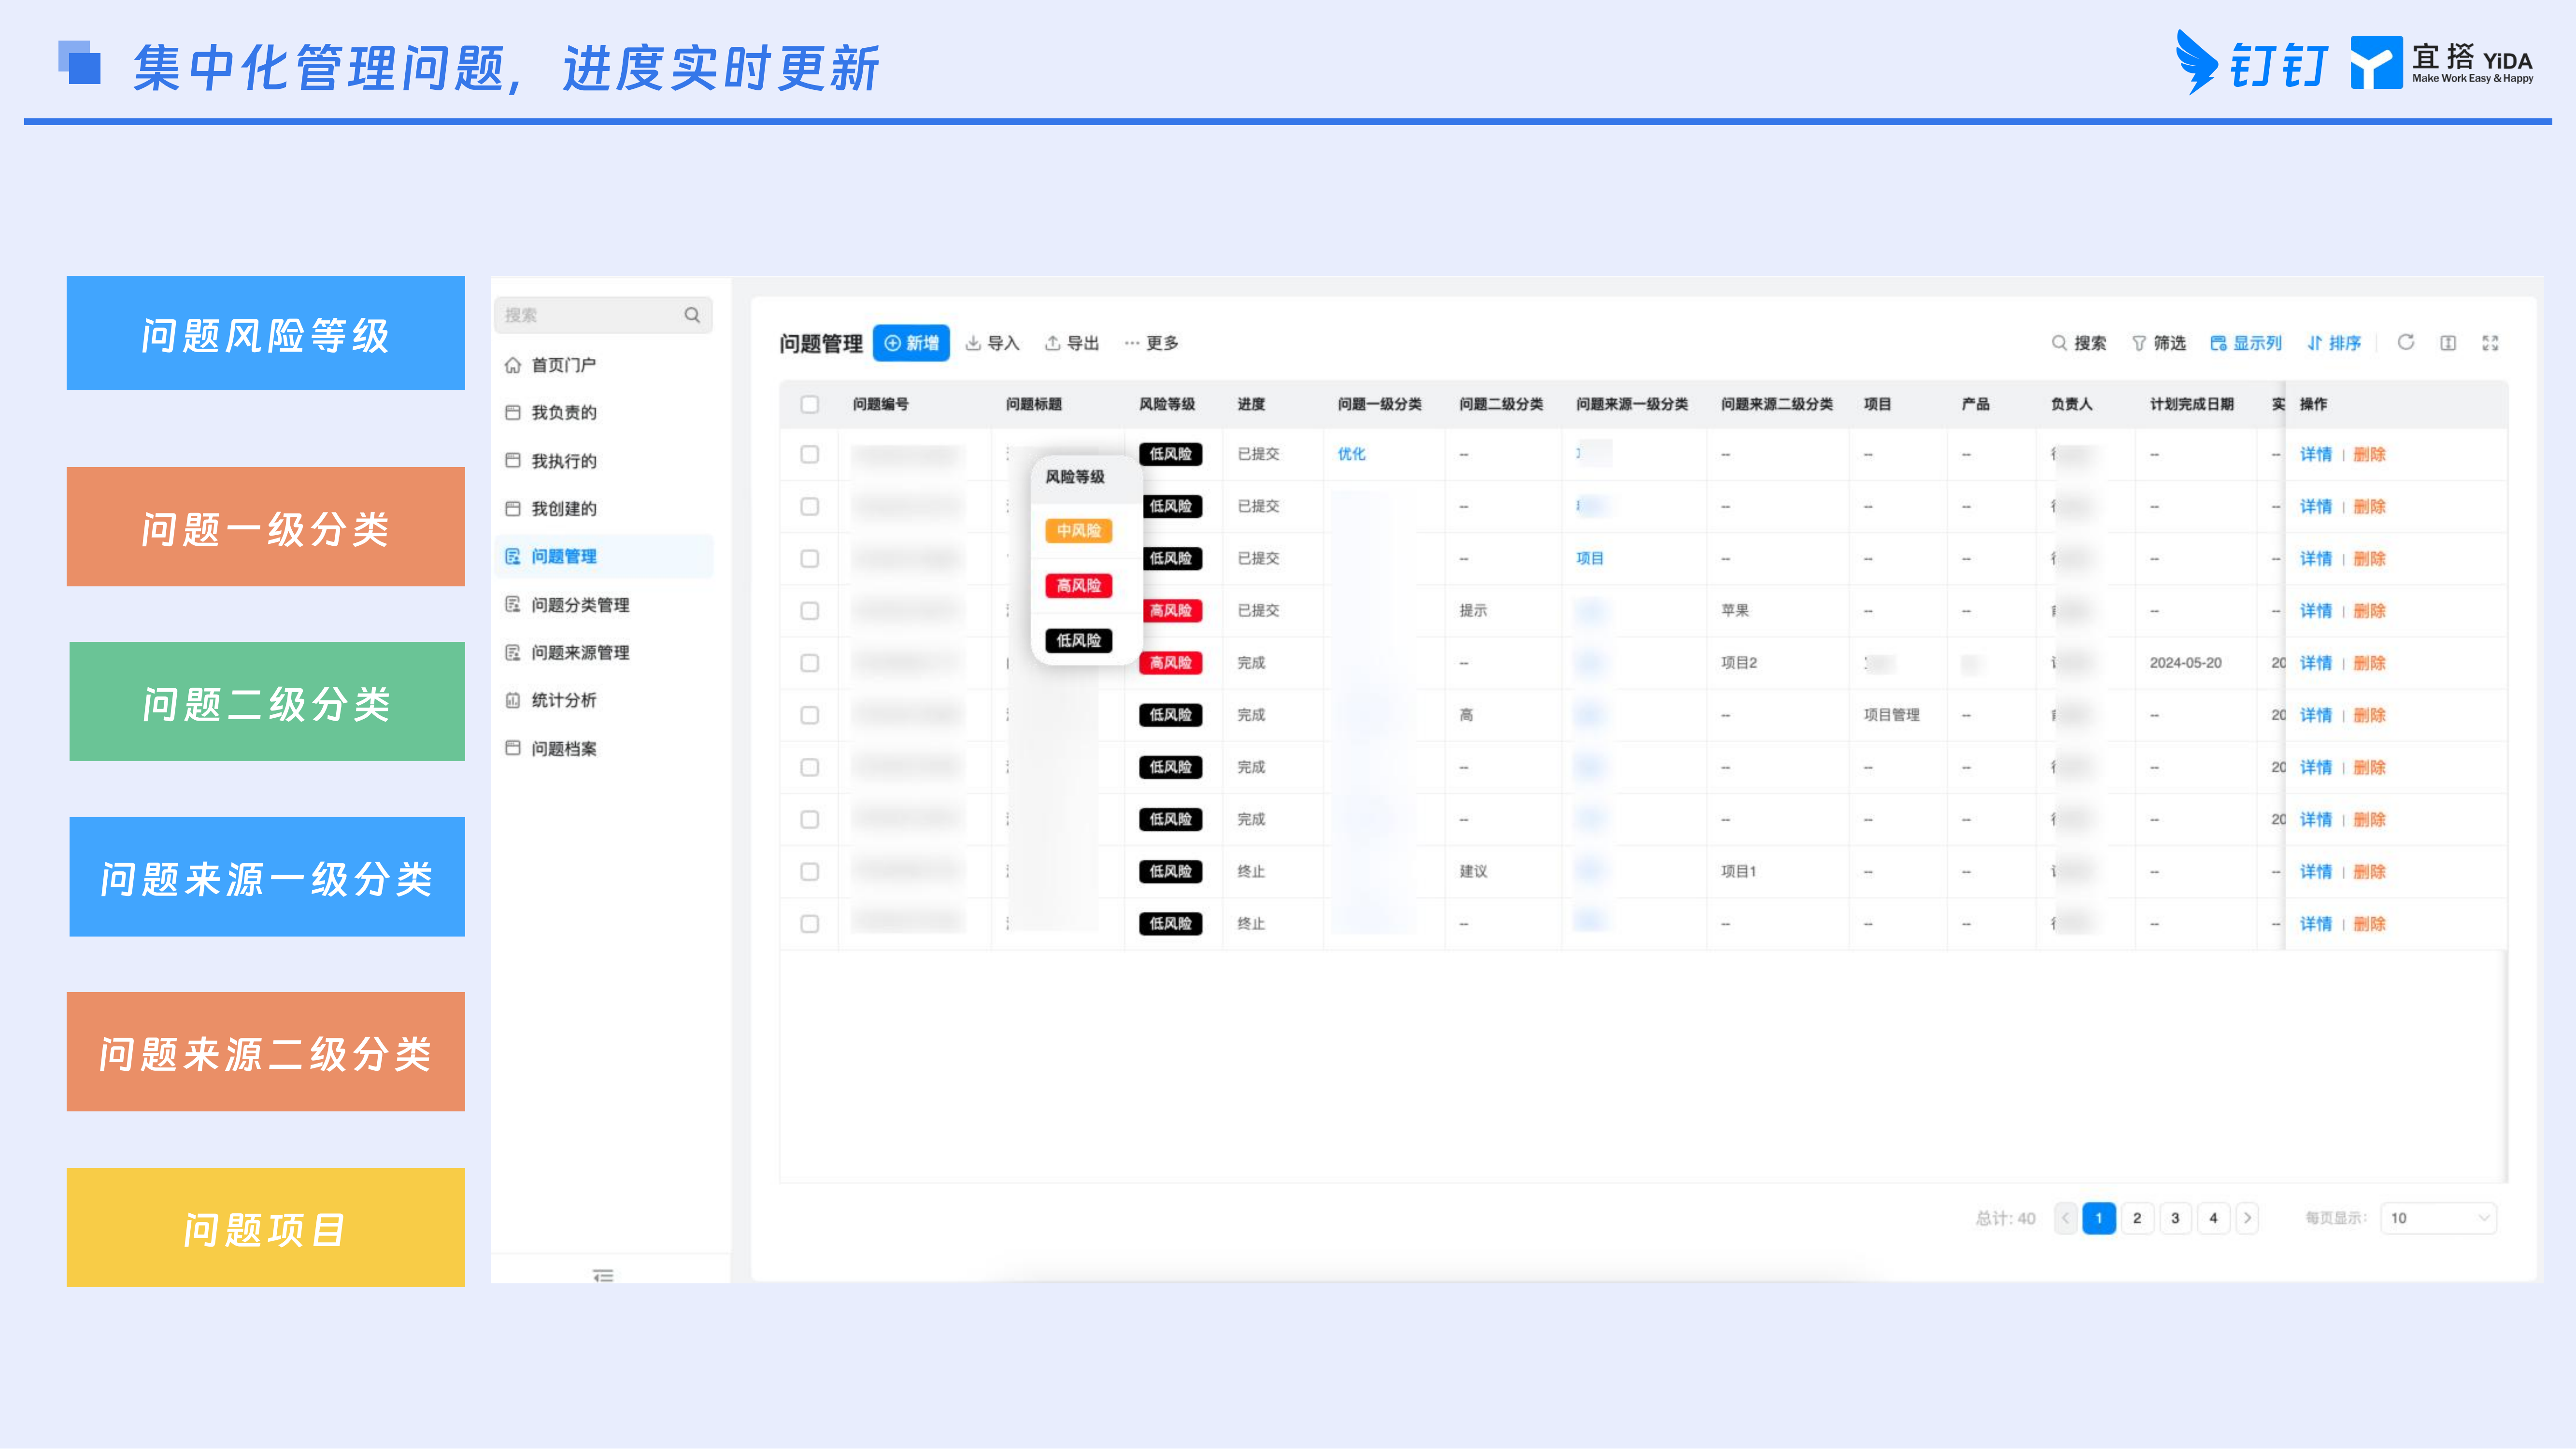
Task: Go to page 3 in pagination
Action: coord(2175,1218)
